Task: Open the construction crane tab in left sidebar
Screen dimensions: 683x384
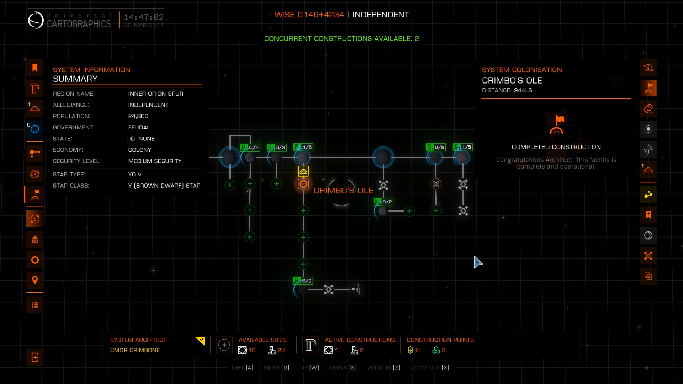Action: (x=35, y=88)
